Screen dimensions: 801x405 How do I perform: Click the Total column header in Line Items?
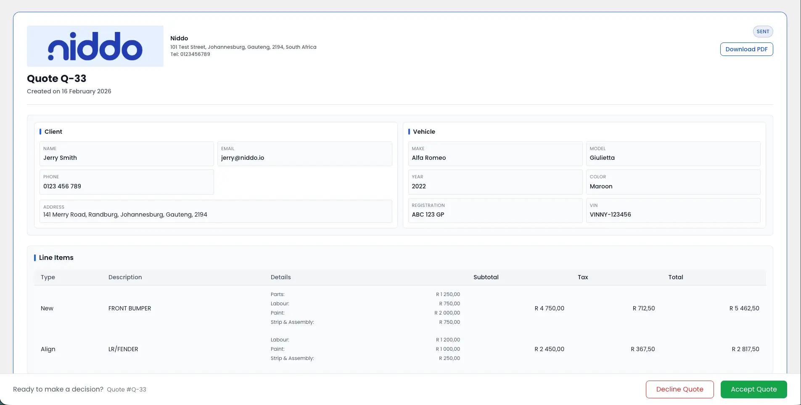(x=676, y=277)
